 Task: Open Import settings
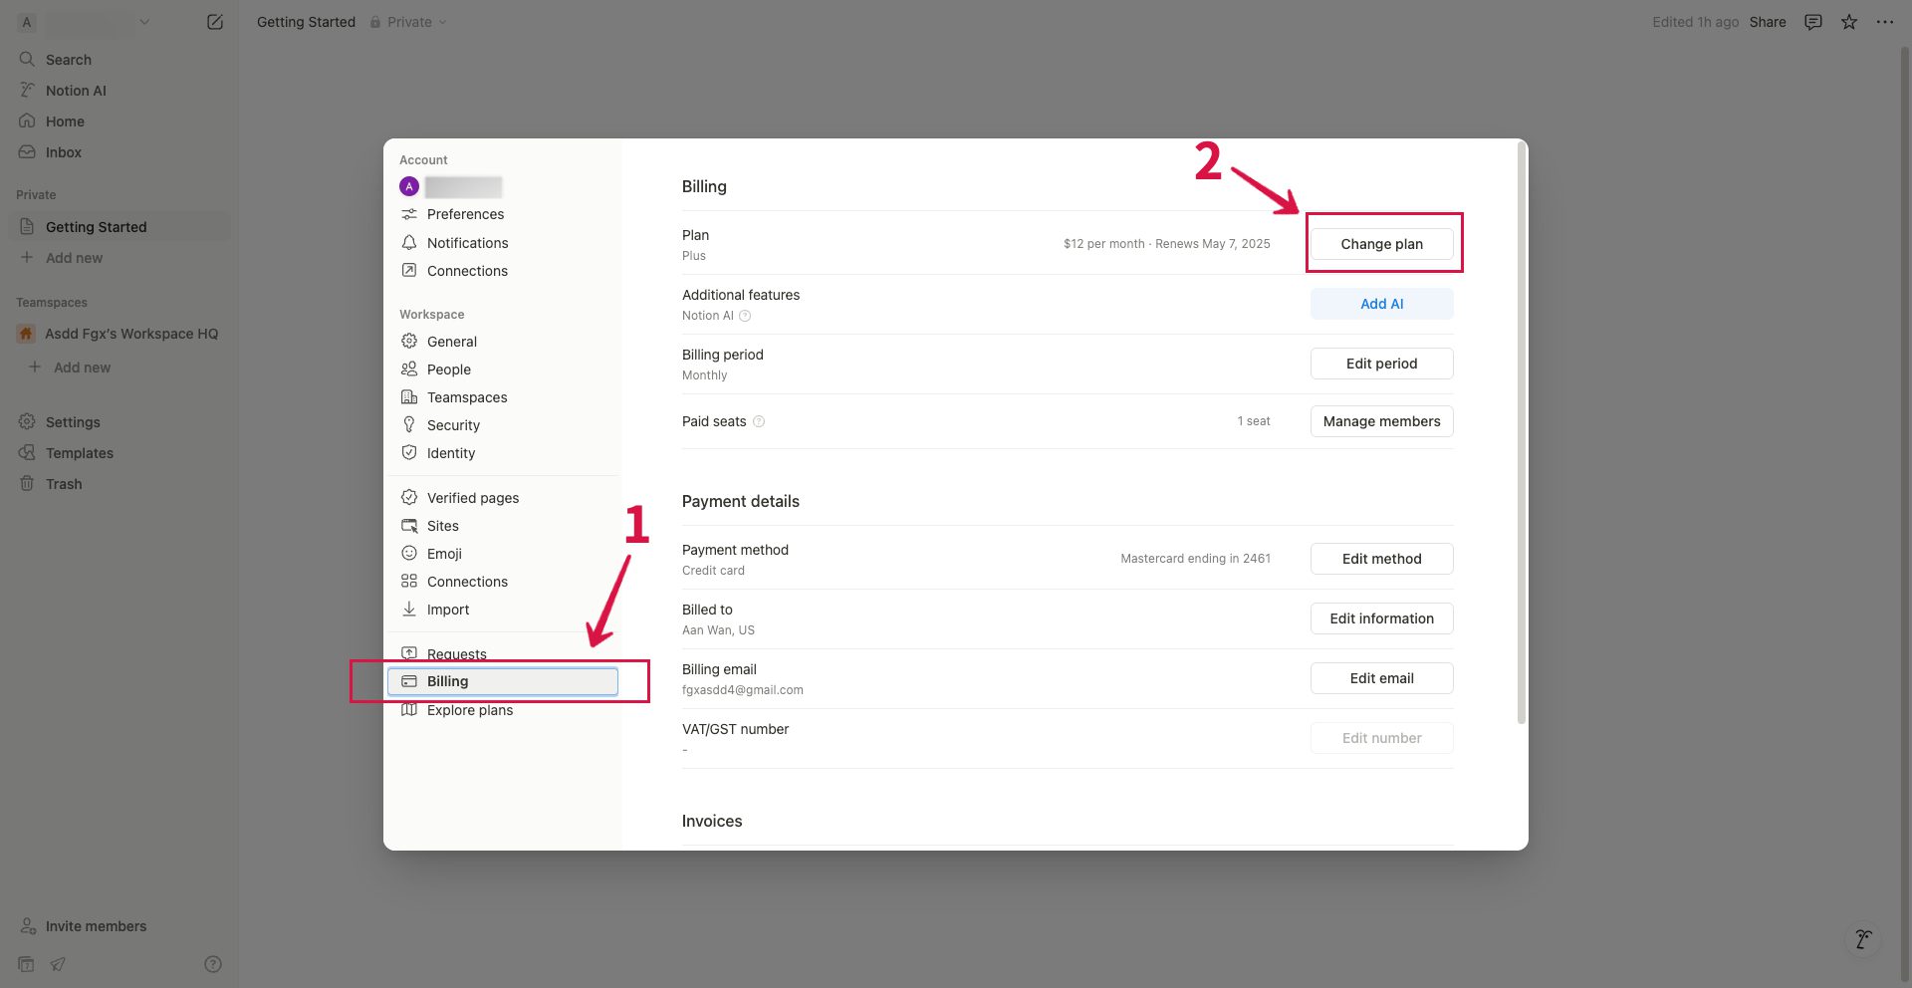coord(503,610)
